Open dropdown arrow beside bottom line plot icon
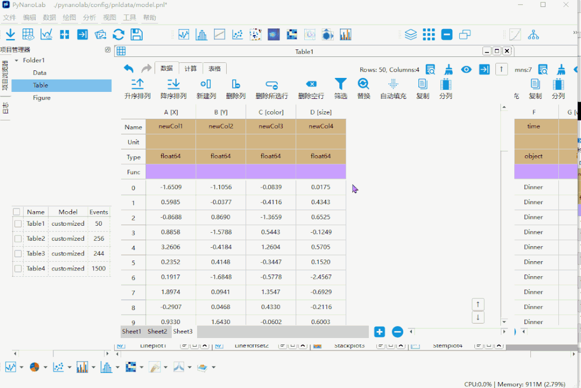Viewport: 581px width, 388px height. pos(22,367)
